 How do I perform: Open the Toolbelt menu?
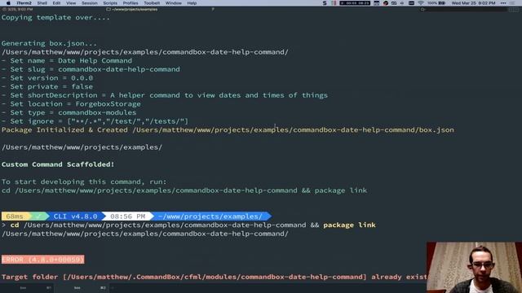click(152, 3)
